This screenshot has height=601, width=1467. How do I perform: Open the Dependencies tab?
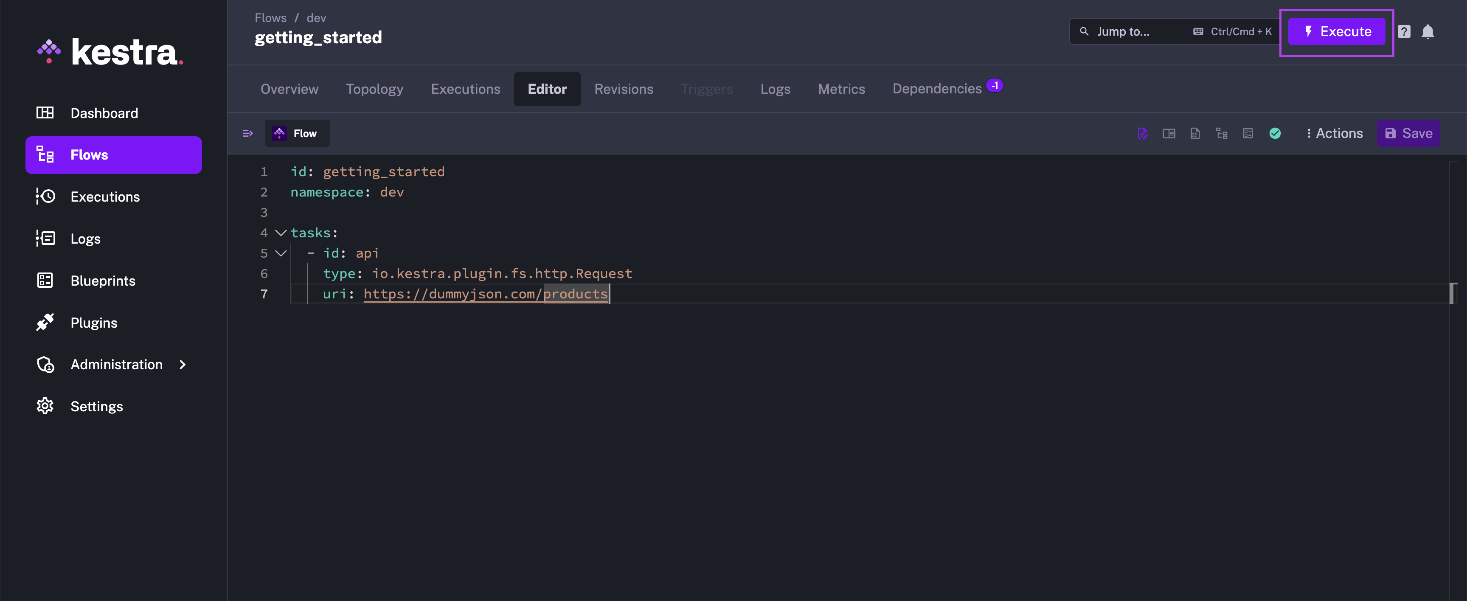click(936, 88)
